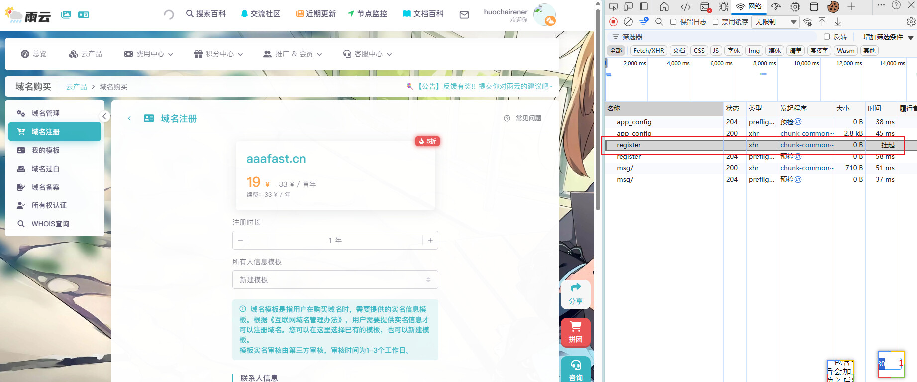This screenshot has height=382, width=917.
Task: Clear the network log
Action: point(628,22)
